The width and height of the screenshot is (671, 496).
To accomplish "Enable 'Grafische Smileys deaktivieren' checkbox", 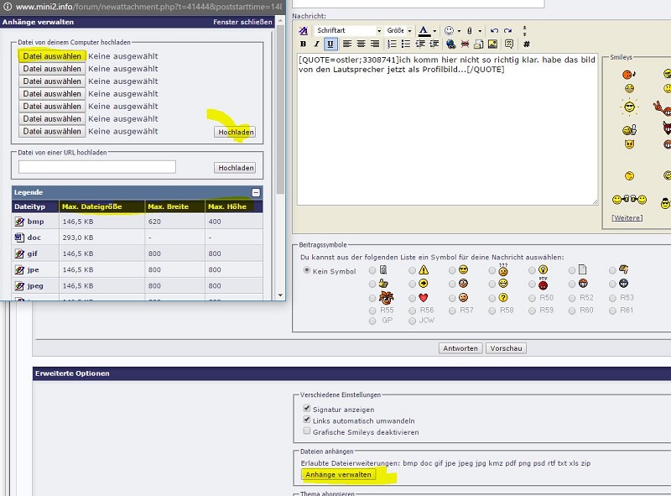I will click(x=307, y=431).
